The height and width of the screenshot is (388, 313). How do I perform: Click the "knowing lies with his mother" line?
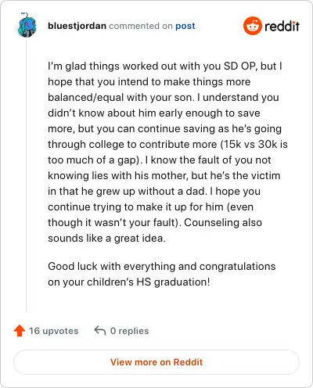[118, 175]
